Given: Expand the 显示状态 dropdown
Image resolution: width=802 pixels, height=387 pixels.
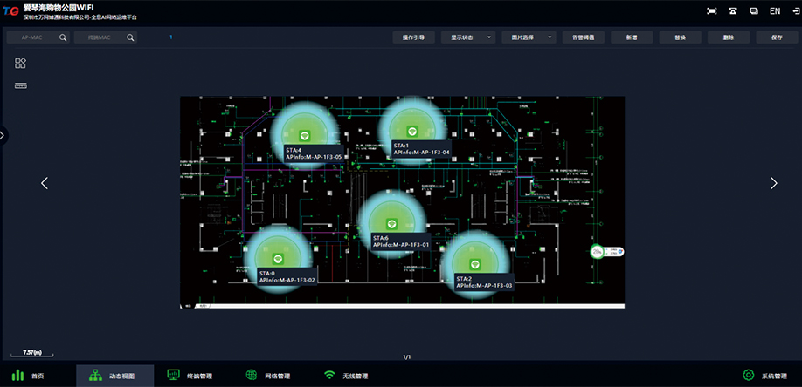Looking at the screenshot, I should [467, 37].
